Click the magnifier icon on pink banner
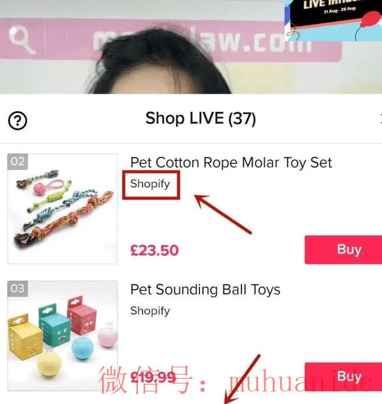 coord(22,40)
